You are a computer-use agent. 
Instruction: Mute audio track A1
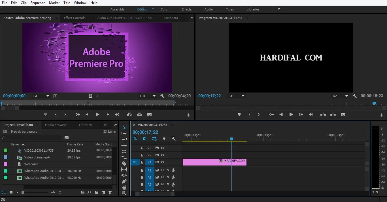(x=162, y=170)
